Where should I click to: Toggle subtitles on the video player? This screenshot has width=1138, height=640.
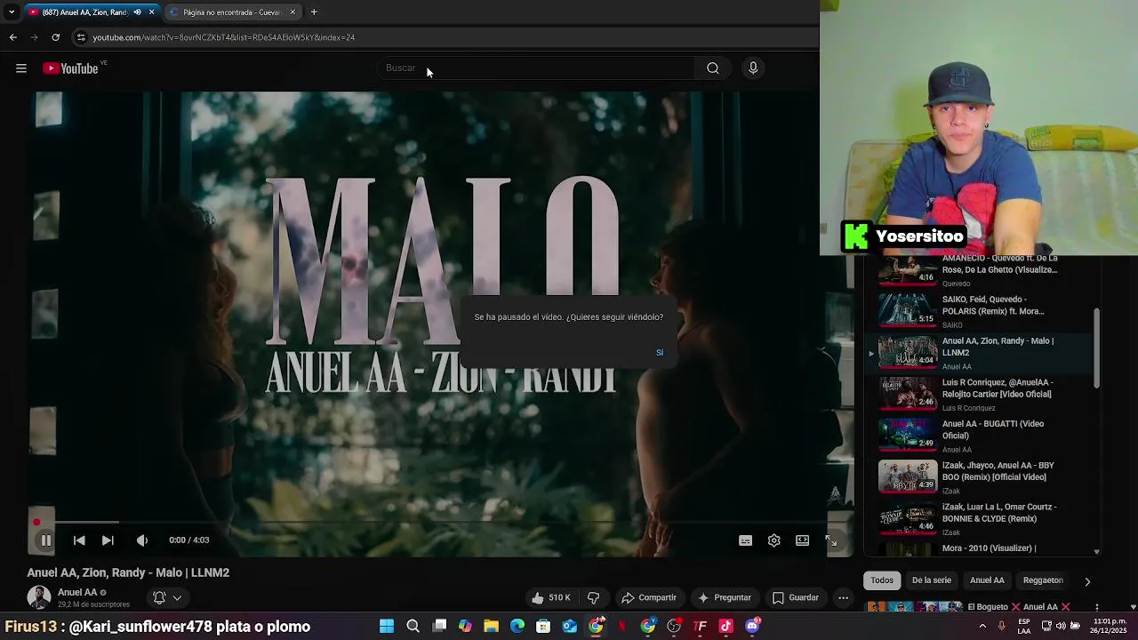pyautogui.click(x=746, y=540)
